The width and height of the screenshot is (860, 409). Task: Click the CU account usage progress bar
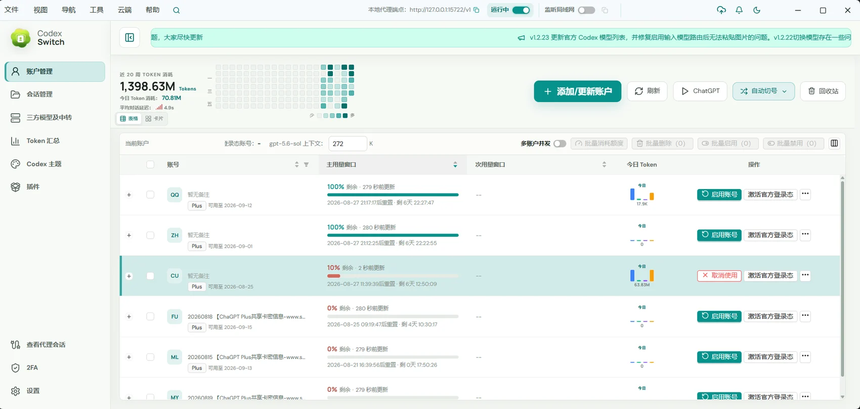393,276
